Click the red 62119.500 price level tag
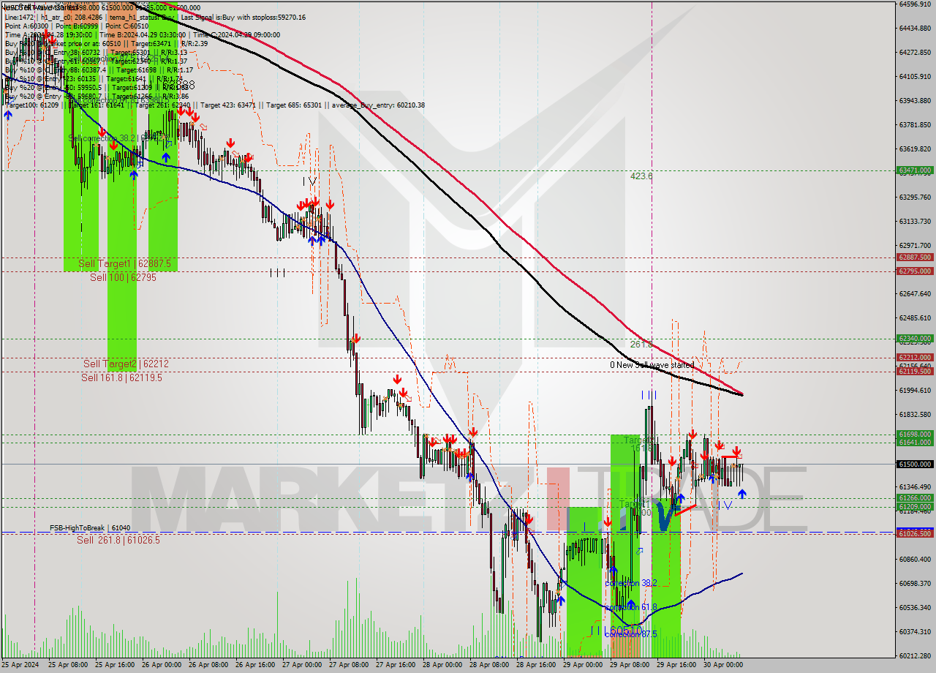 point(915,371)
